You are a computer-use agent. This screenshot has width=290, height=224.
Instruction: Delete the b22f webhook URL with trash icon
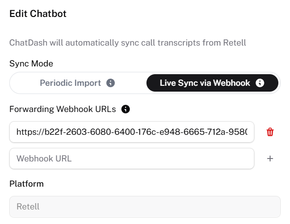270,132
